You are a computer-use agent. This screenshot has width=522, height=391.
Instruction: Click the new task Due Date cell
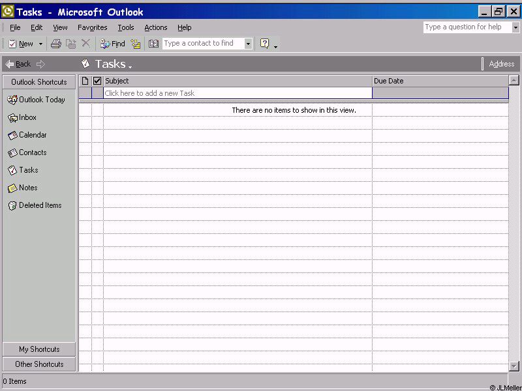[x=440, y=93]
